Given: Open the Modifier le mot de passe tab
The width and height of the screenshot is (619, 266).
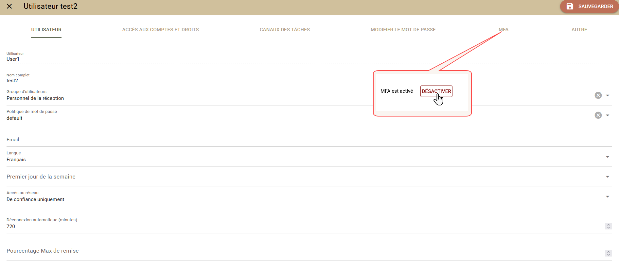Looking at the screenshot, I should (403, 30).
